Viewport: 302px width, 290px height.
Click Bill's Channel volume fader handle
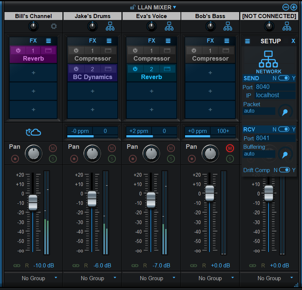point(33,203)
